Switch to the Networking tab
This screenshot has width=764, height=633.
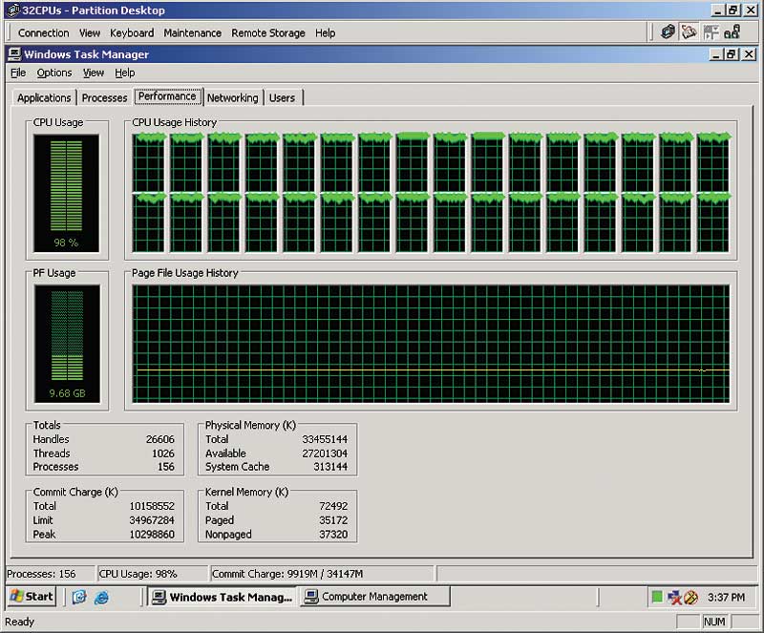point(232,97)
